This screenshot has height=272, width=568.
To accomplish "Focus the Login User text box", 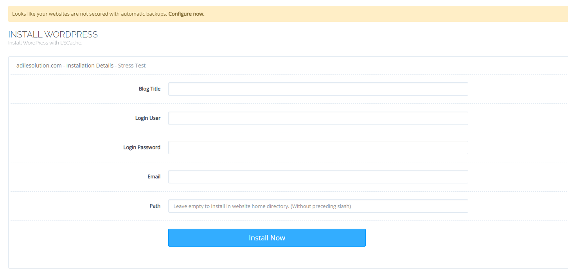I will tap(318, 118).
